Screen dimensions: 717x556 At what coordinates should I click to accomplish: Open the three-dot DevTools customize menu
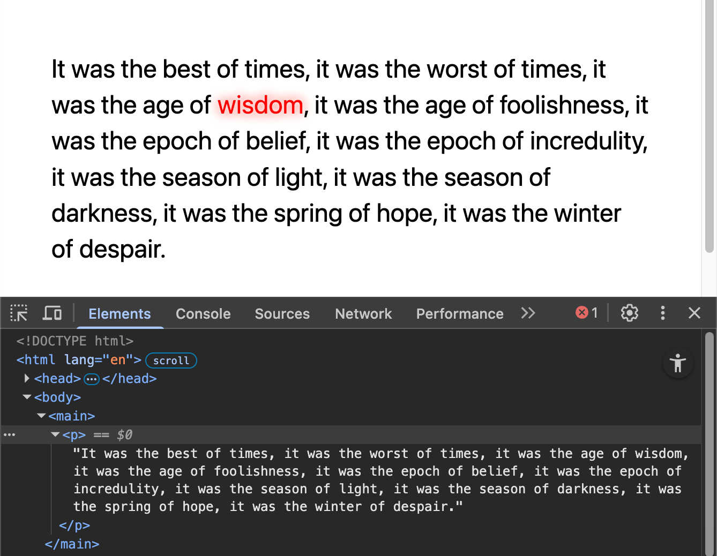tap(663, 313)
